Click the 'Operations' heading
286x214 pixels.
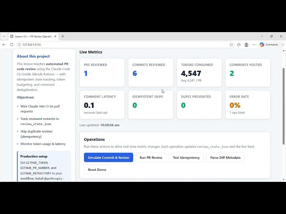[94, 140]
